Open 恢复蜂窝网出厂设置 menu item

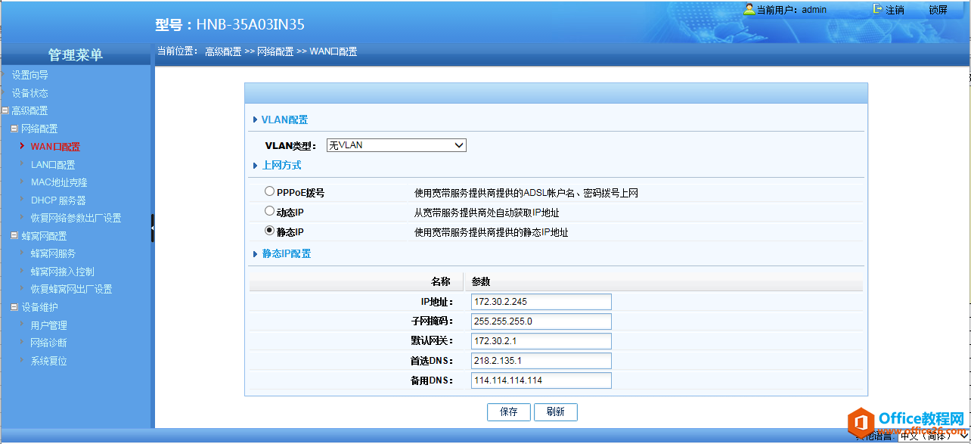71,289
